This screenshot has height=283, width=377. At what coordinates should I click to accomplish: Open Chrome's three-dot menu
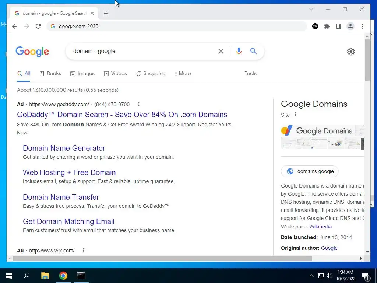click(x=362, y=26)
